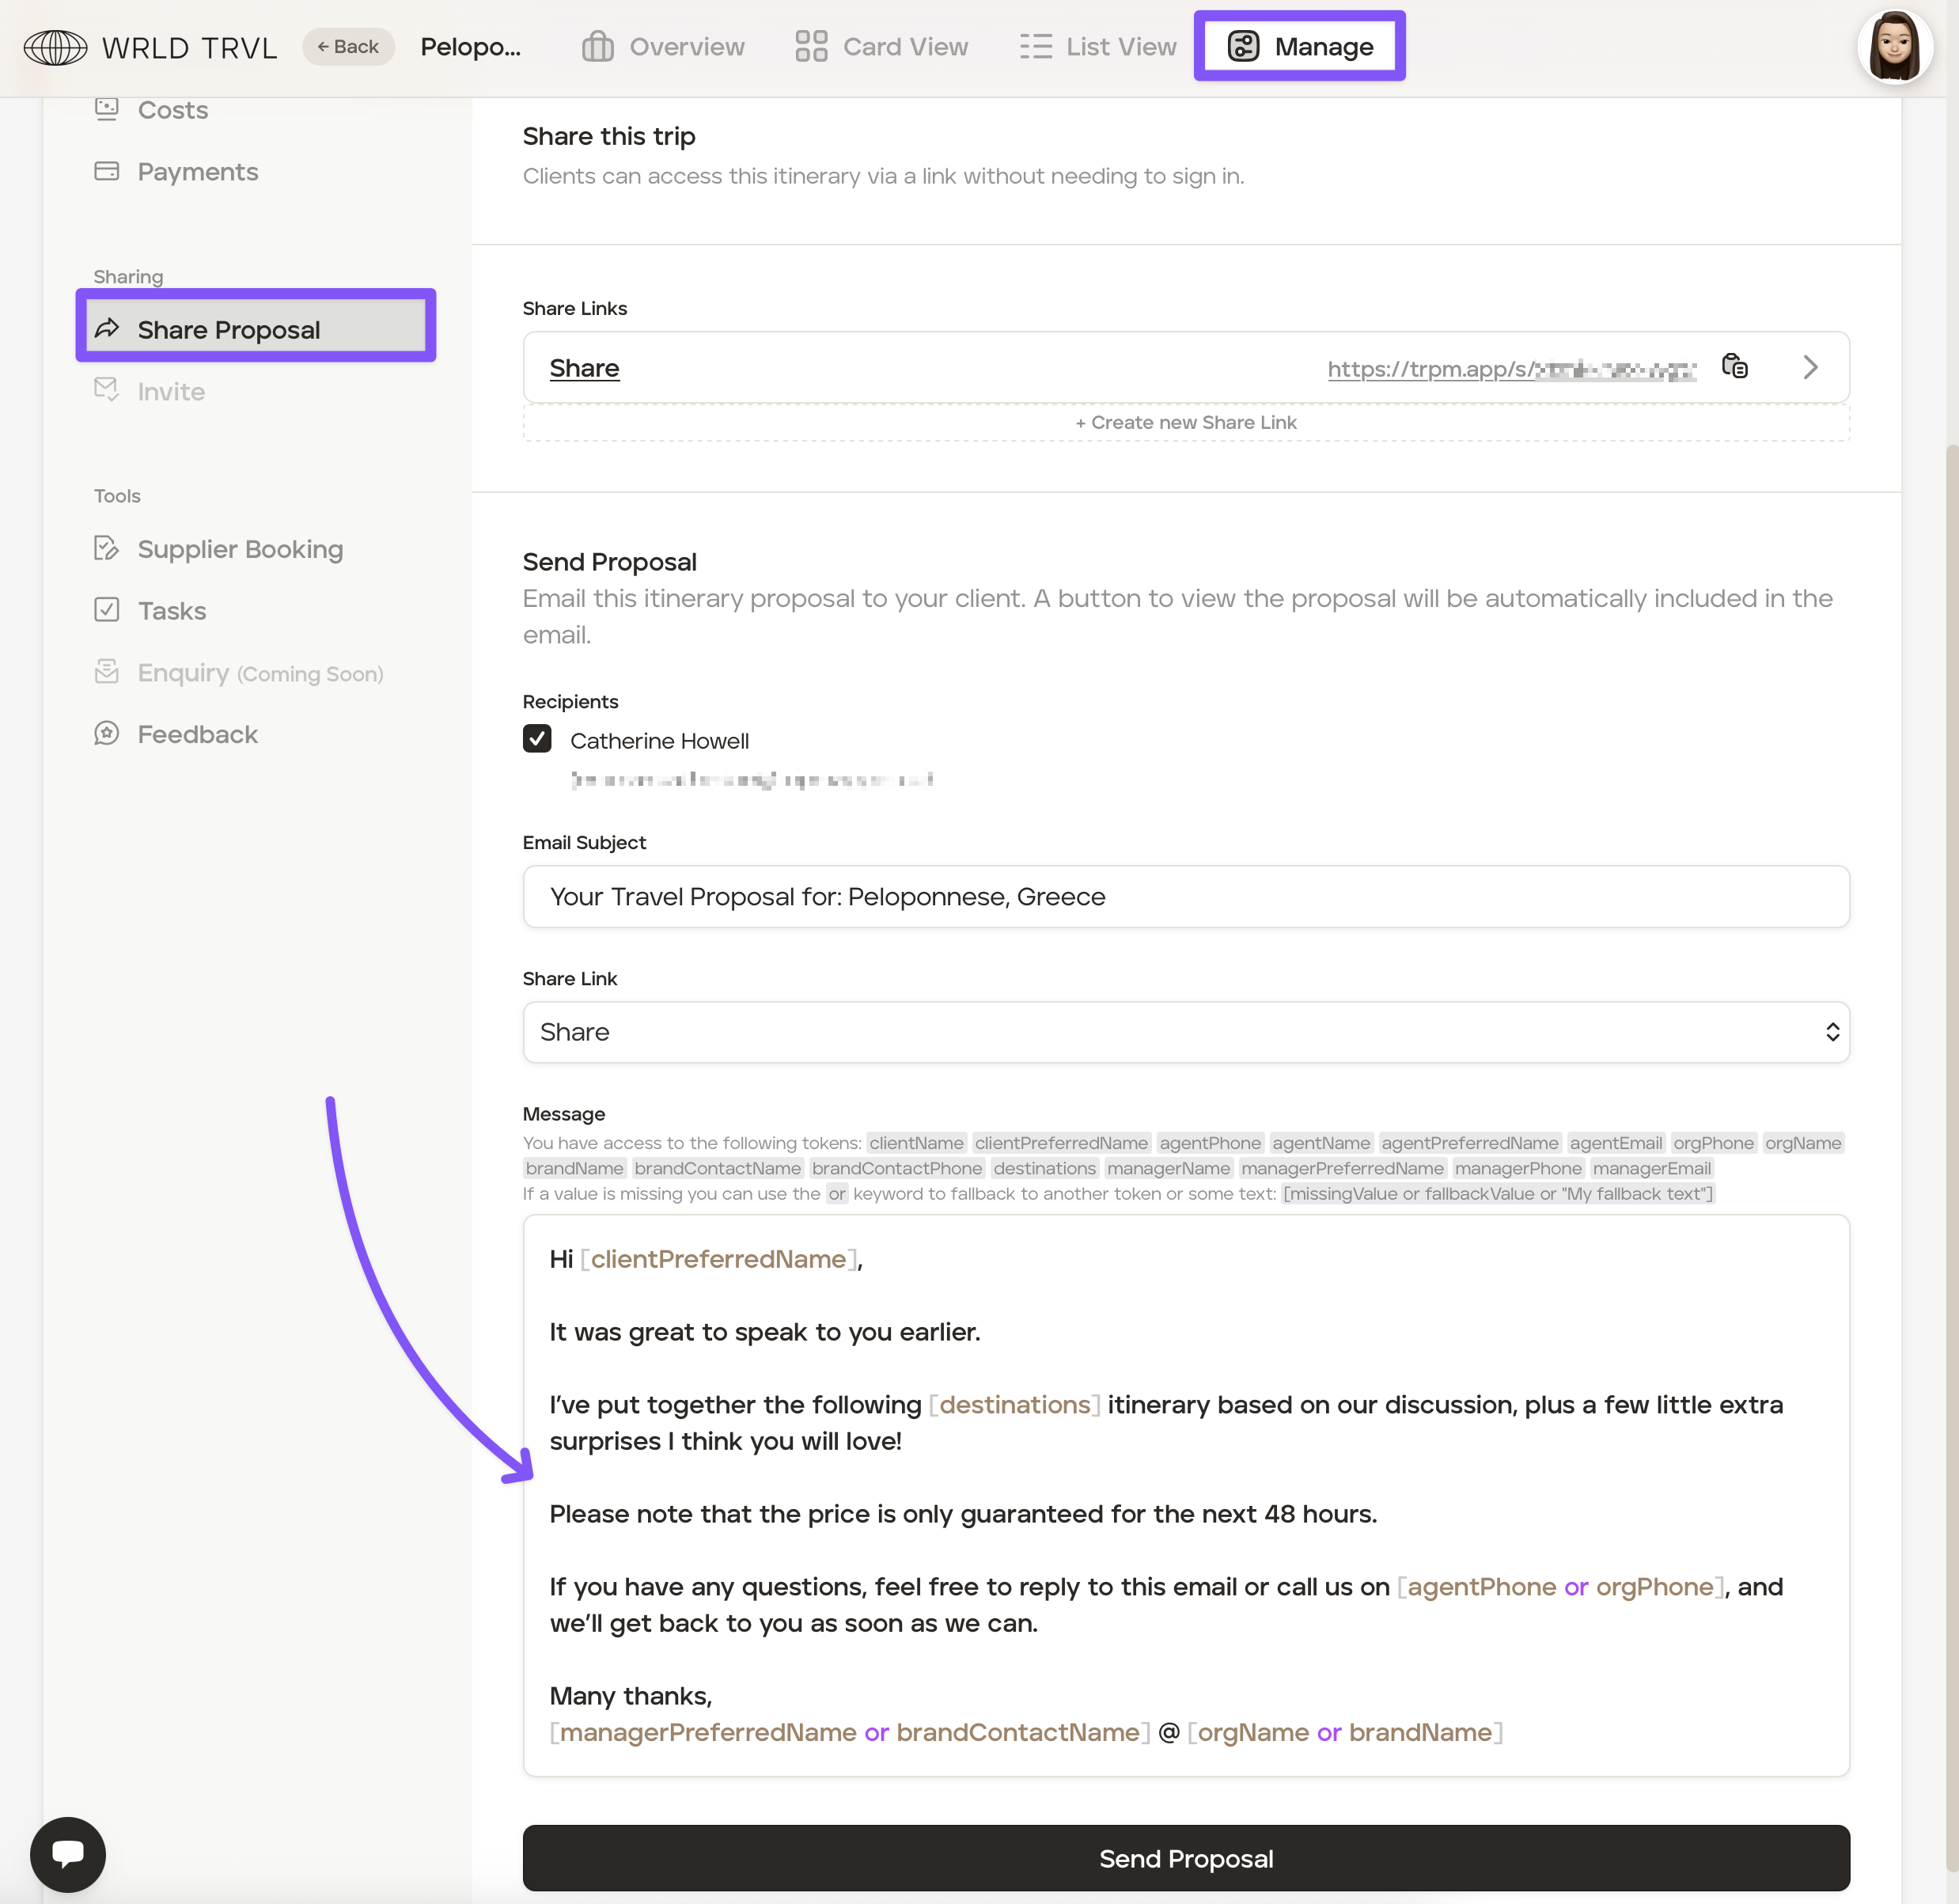Viewport: 1959px width, 1904px height.
Task: Click the WRLD TRVL globe logo
Action: [56, 47]
